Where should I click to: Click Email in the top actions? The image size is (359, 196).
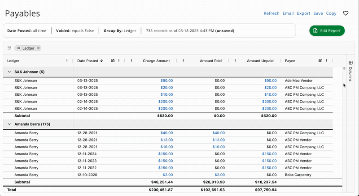288,13
